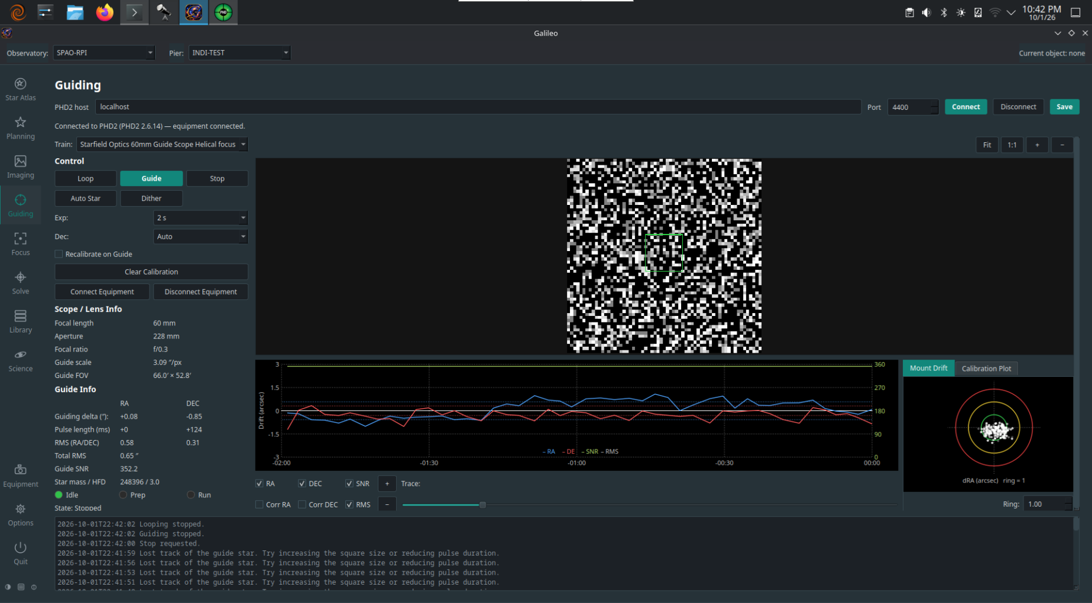This screenshot has height=603, width=1092.
Task: Uncheck the DEC trace checkbox
Action: coord(302,483)
